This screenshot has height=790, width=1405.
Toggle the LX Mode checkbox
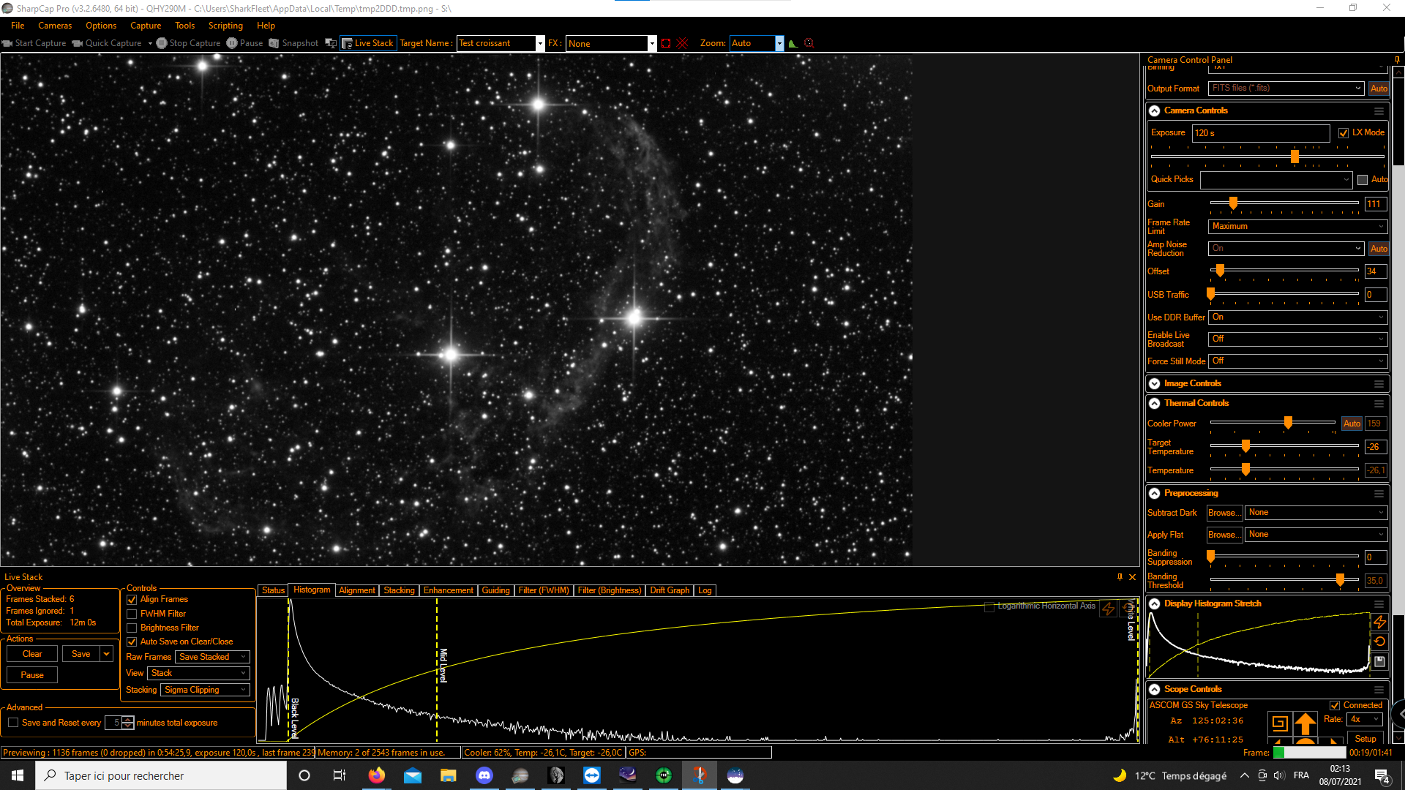pyautogui.click(x=1344, y=133)
